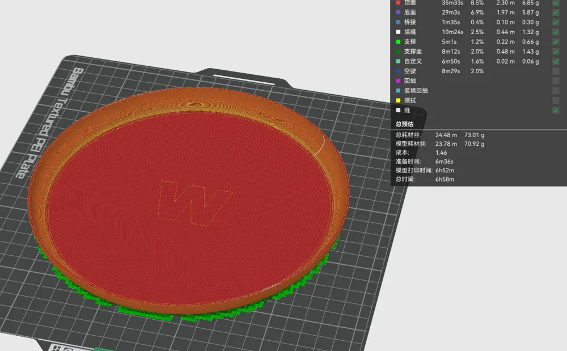This screenshot has width=567, height=351.
Task: Select the 底面 row label
Action: click(410, 12)
